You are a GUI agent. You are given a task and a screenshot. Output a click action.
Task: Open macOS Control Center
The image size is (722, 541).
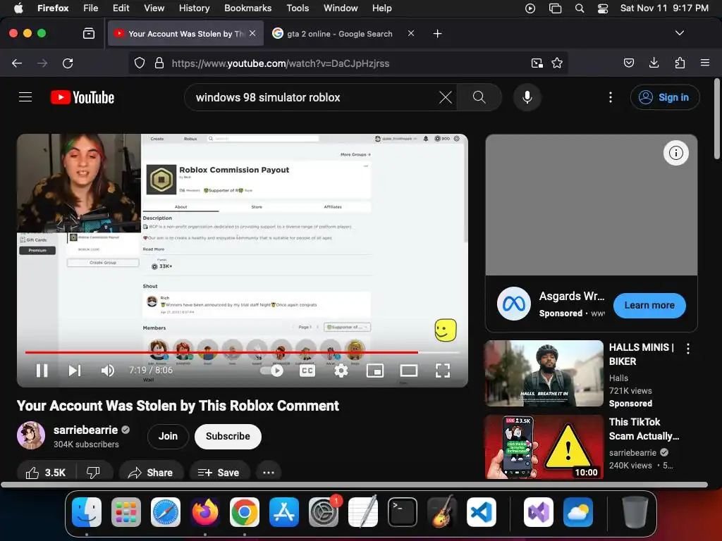point(603,8)
